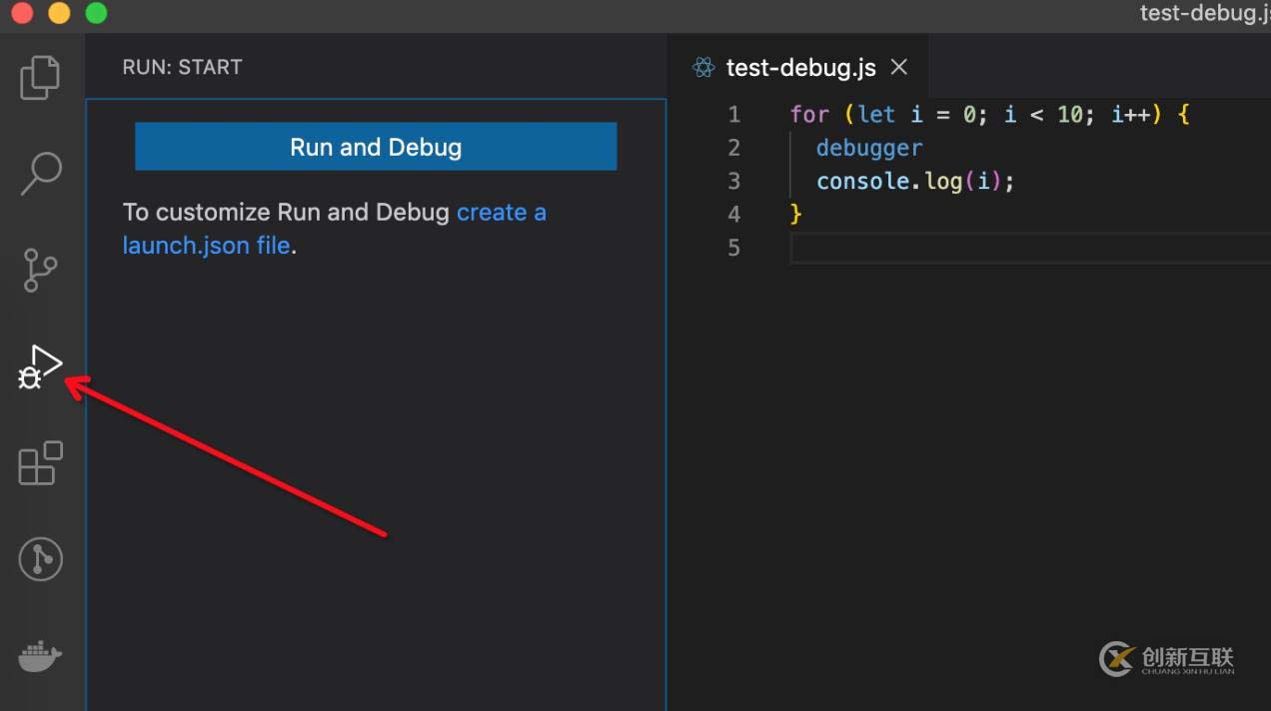The image size is (1271, 711).
Task: Click line number 2 in the gutter
Action: [x=734, y=148]
